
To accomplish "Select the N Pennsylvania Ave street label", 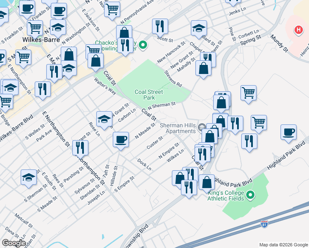I will 137,12.
